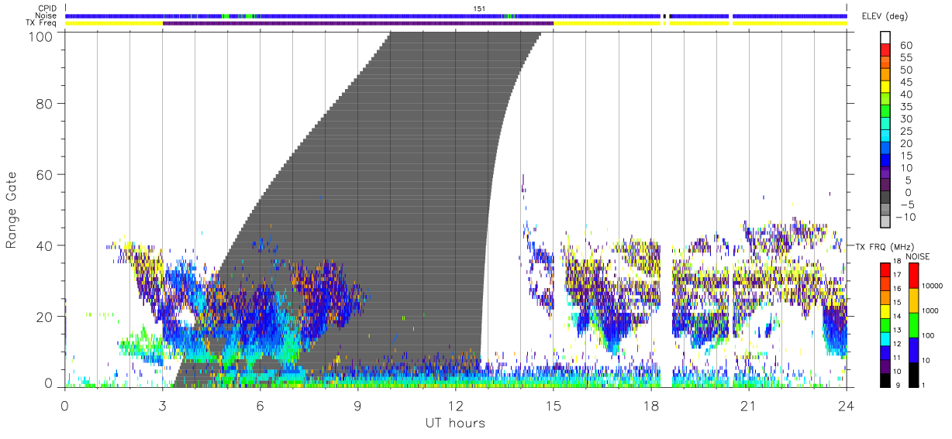
Task: Select the 6 tick on UT hours axis
Action: click(260, 404)
